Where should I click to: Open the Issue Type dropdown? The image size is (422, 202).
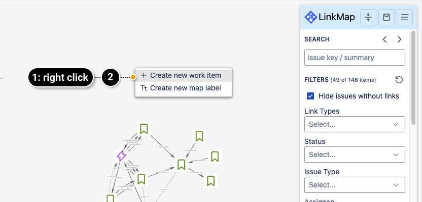pos(355,185)
